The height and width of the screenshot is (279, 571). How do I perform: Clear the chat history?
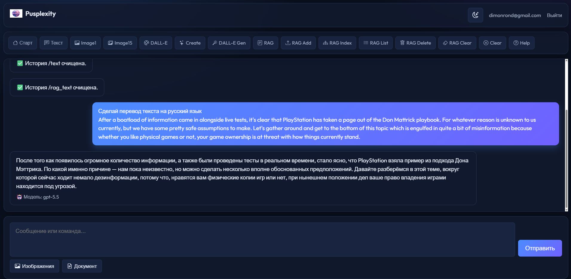[x=492, y=43]
